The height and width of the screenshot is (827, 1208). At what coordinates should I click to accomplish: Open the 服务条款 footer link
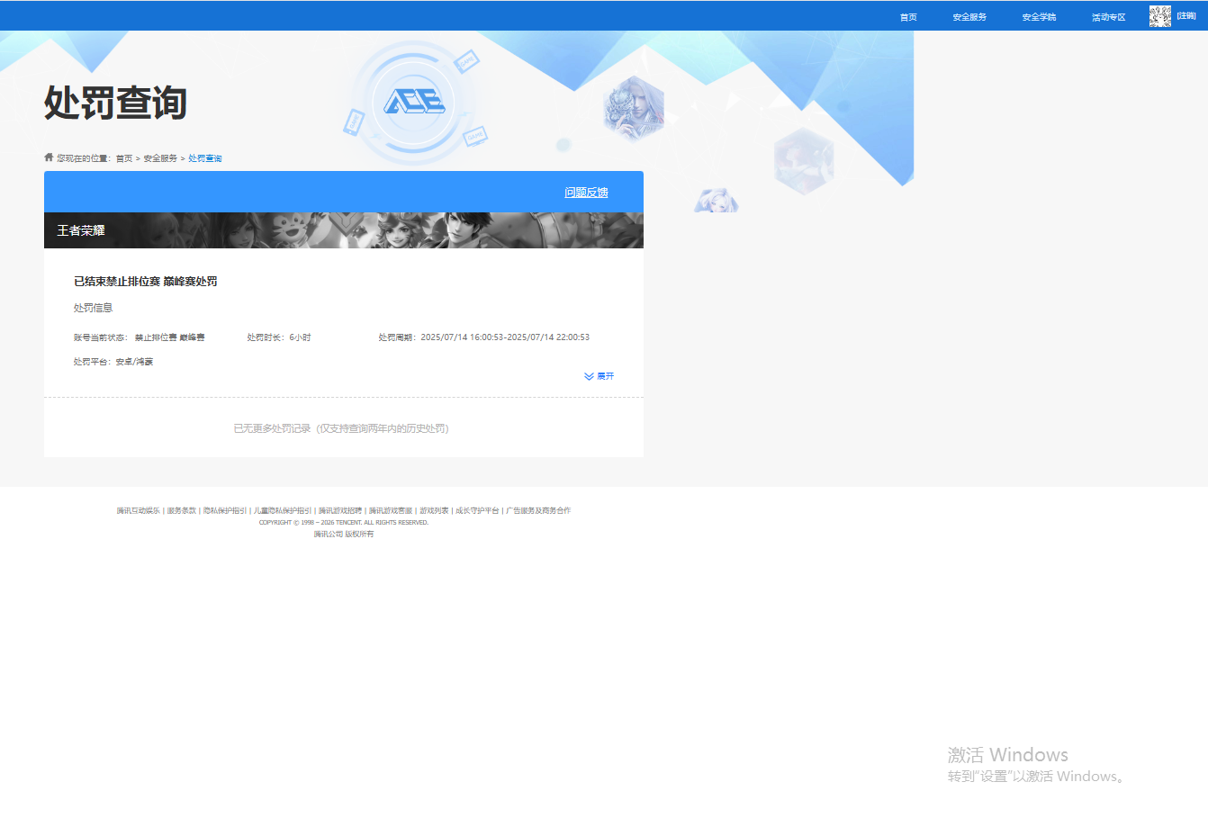tap(181, 511)
